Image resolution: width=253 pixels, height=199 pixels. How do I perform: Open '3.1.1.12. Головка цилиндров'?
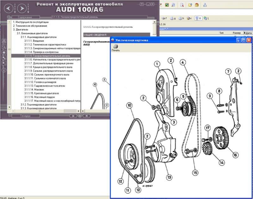click(x=40, y=82)
